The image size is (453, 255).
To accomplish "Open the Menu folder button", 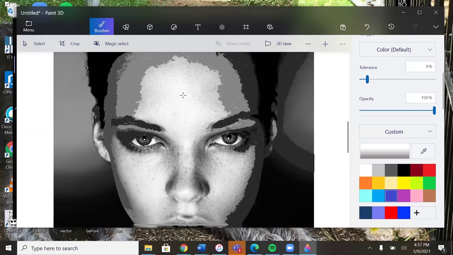I will pos(29,27).
